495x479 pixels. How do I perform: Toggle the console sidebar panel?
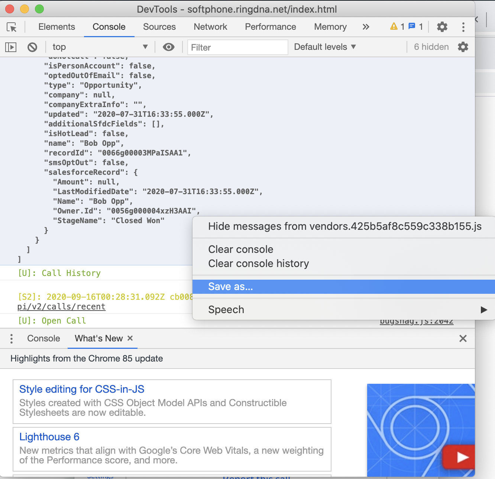[x=11, y=47]
